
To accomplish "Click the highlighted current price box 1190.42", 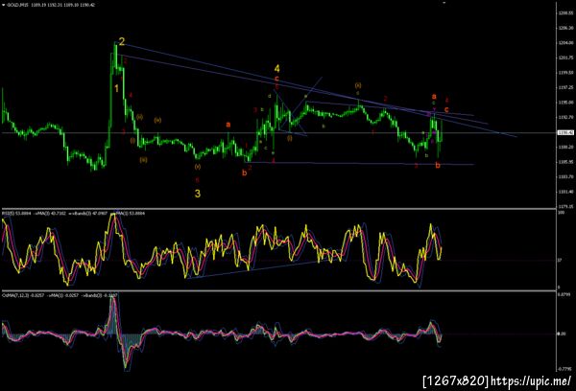I will click(565, 132).
